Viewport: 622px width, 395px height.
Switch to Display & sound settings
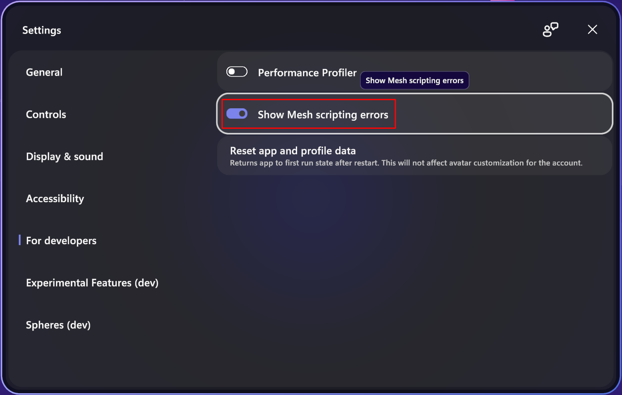coord(64,157)
